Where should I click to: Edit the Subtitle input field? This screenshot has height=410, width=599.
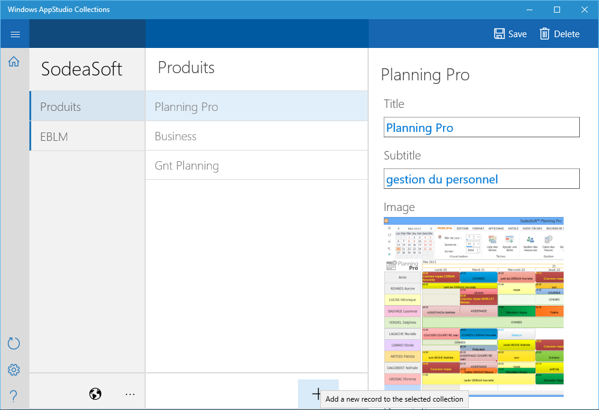point(481,179)
